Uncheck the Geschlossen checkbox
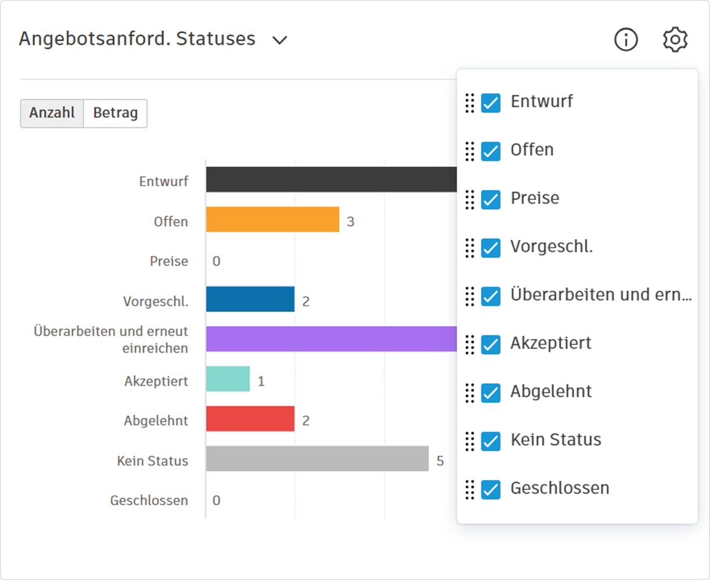Viewport: 710px width, 580px height. [x=490, y=489]
